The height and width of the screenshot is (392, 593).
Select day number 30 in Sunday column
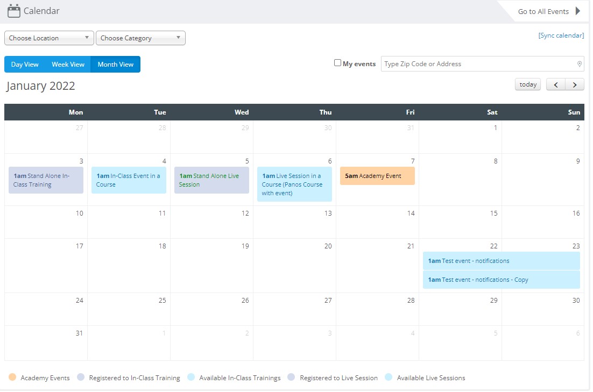pos(576,301)
